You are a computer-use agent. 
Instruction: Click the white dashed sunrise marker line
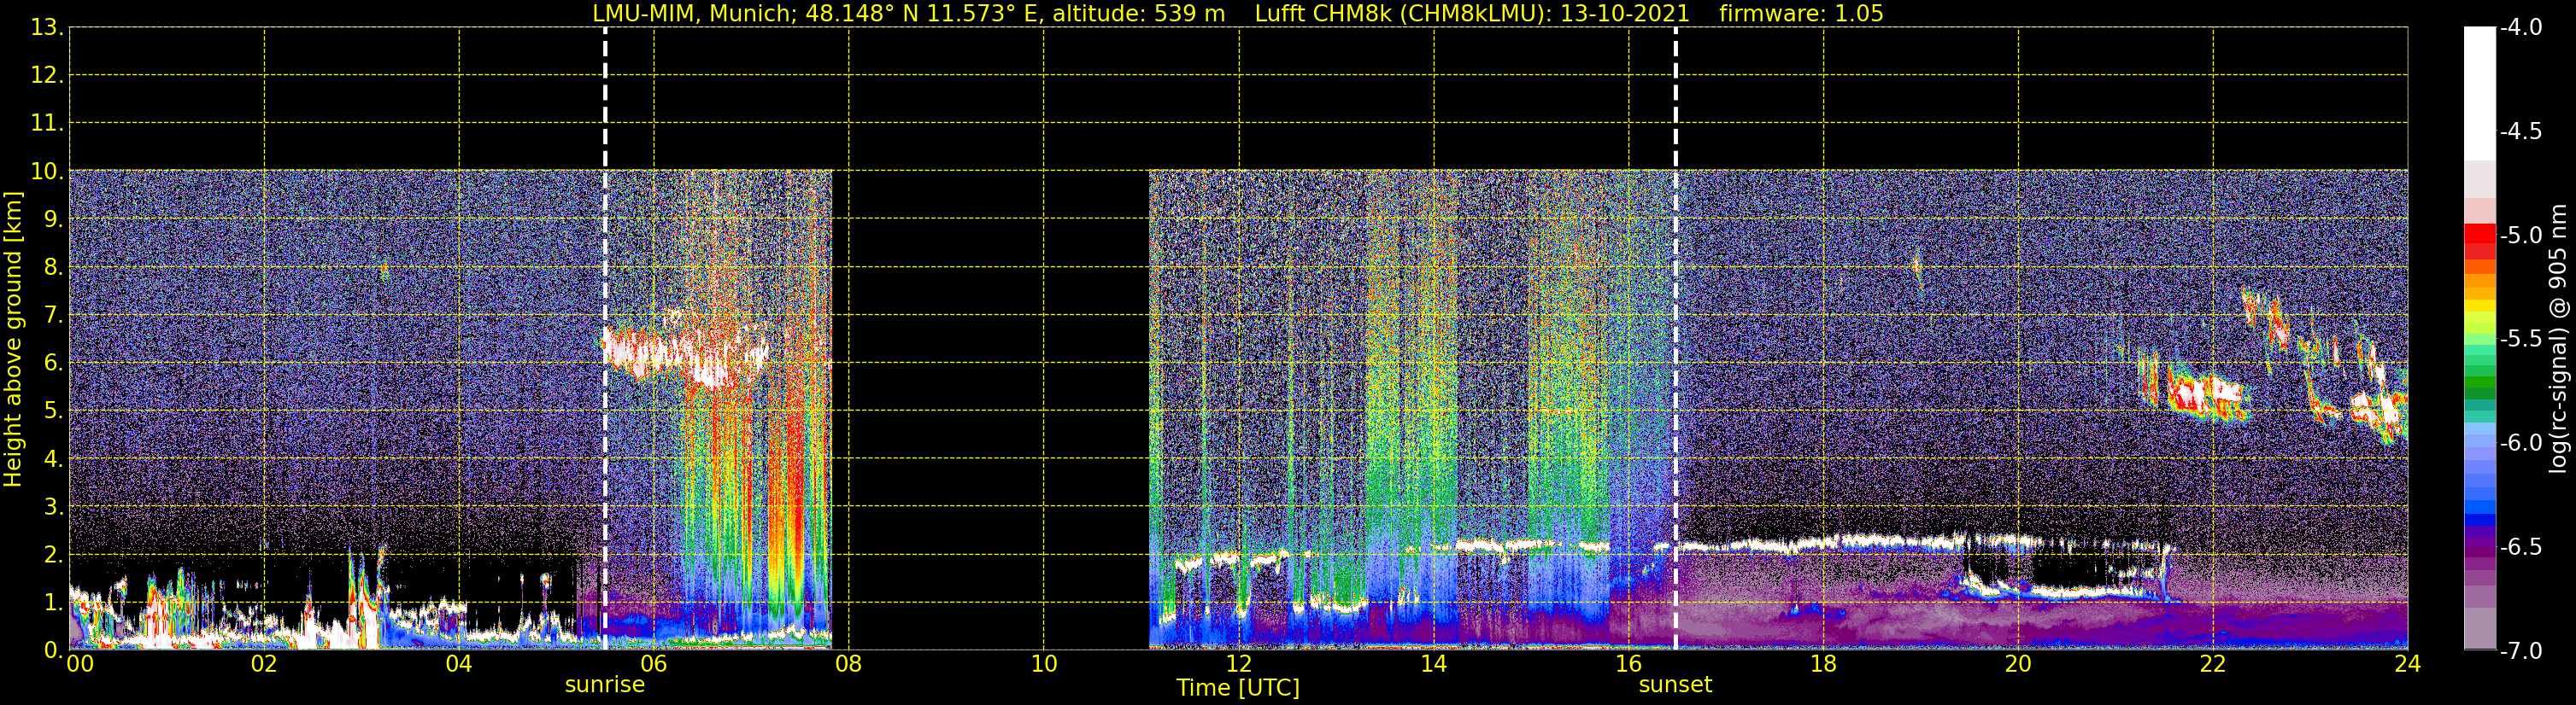click(605, 339)
